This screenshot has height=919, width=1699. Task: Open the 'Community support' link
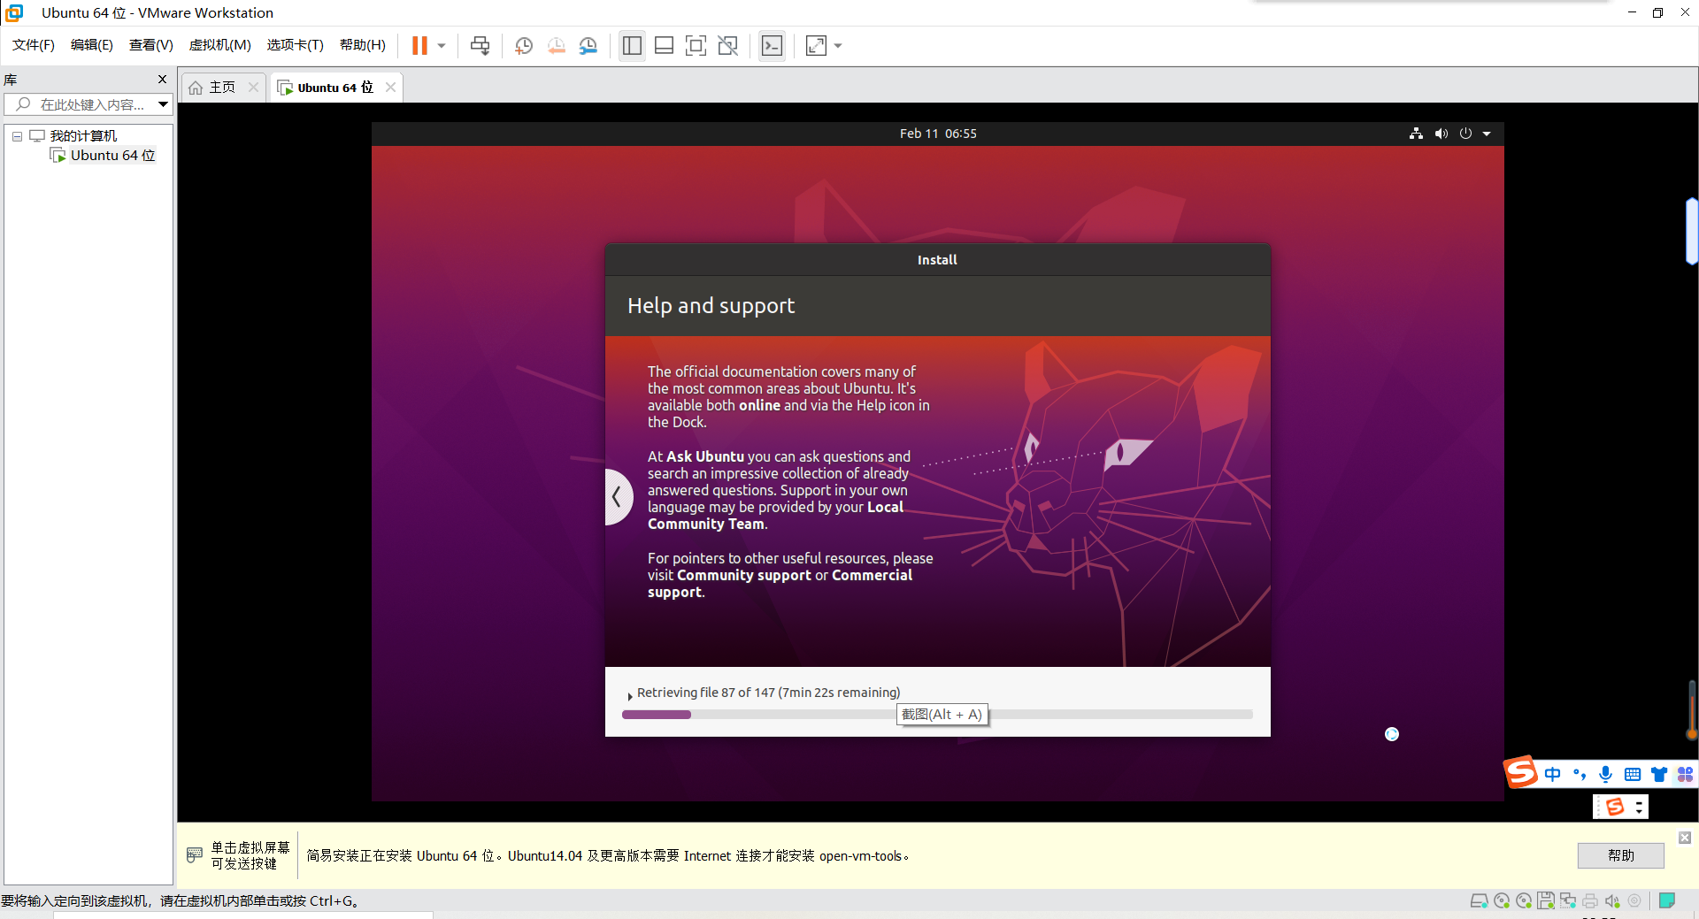[x=743, y=575]
